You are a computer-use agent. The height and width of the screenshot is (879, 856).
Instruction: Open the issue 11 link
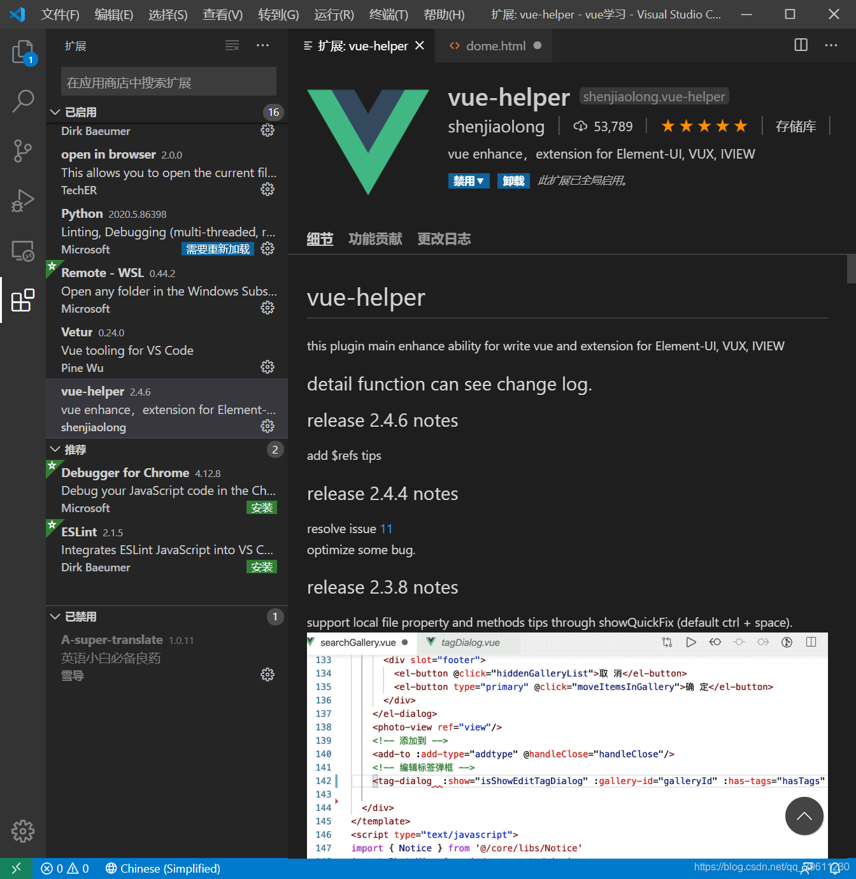pos(386,529)
